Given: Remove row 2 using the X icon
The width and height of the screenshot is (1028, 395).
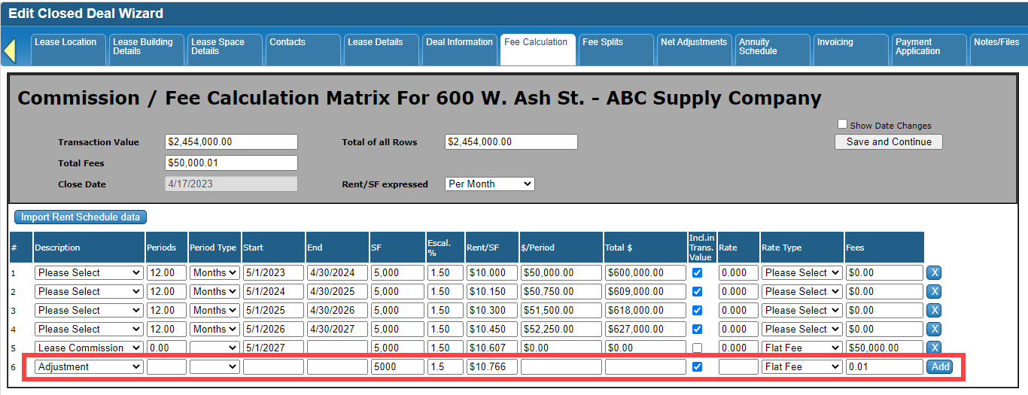Looking at the screenshot, I should (x=933, y=291).
